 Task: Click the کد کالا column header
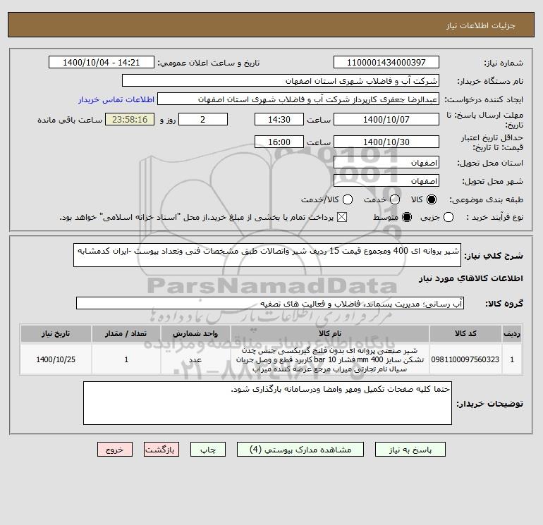coord(465,333)
